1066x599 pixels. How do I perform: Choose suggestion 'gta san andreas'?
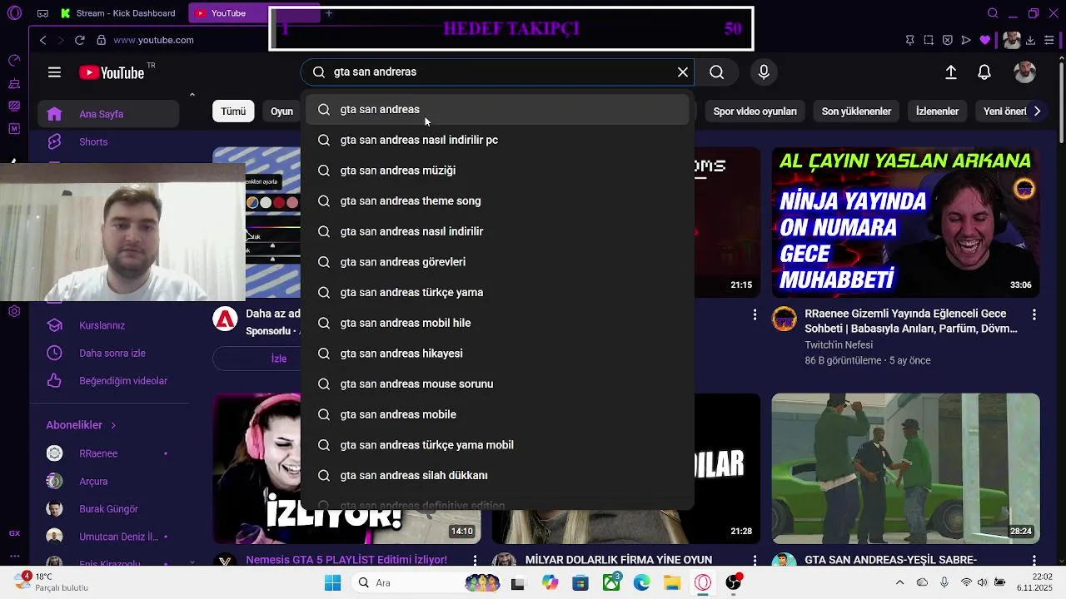pos(497,110)
